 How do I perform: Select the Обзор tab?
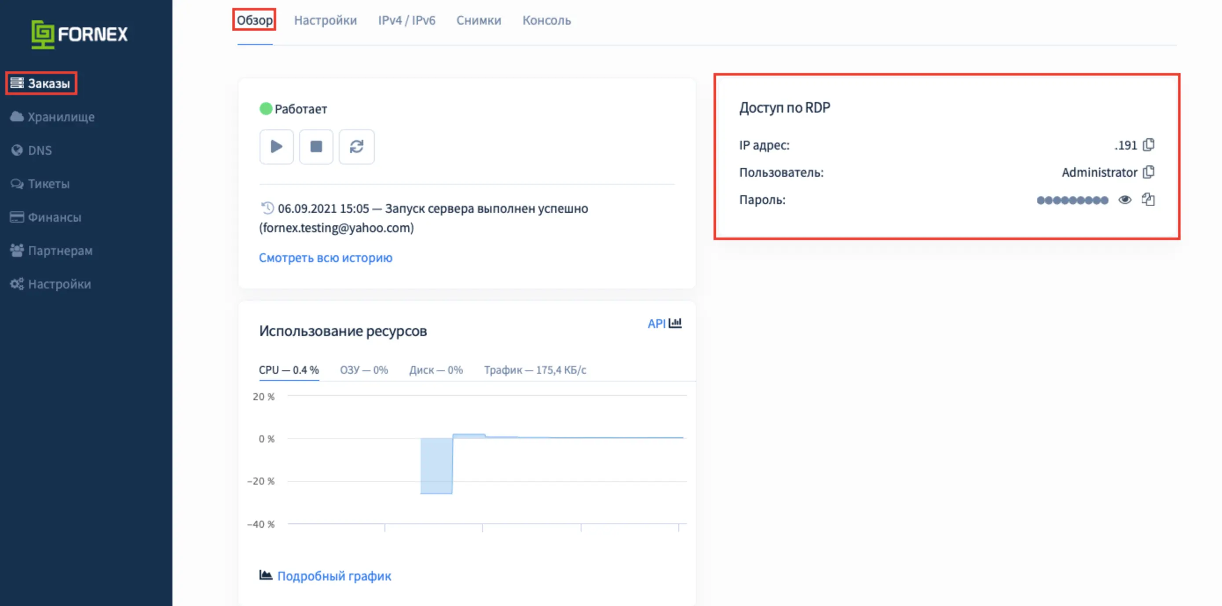255,20
